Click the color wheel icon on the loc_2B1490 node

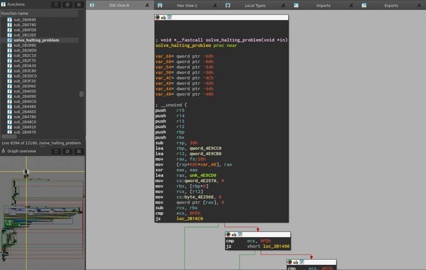[x=228, y=234]
